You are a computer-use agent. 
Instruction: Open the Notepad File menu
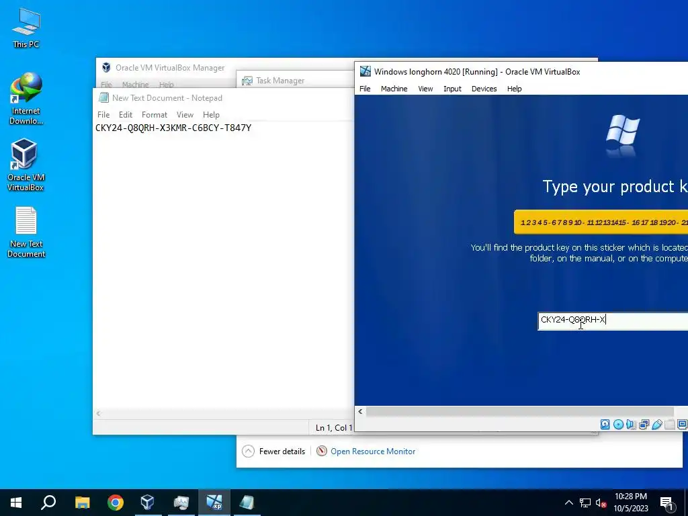103,114
